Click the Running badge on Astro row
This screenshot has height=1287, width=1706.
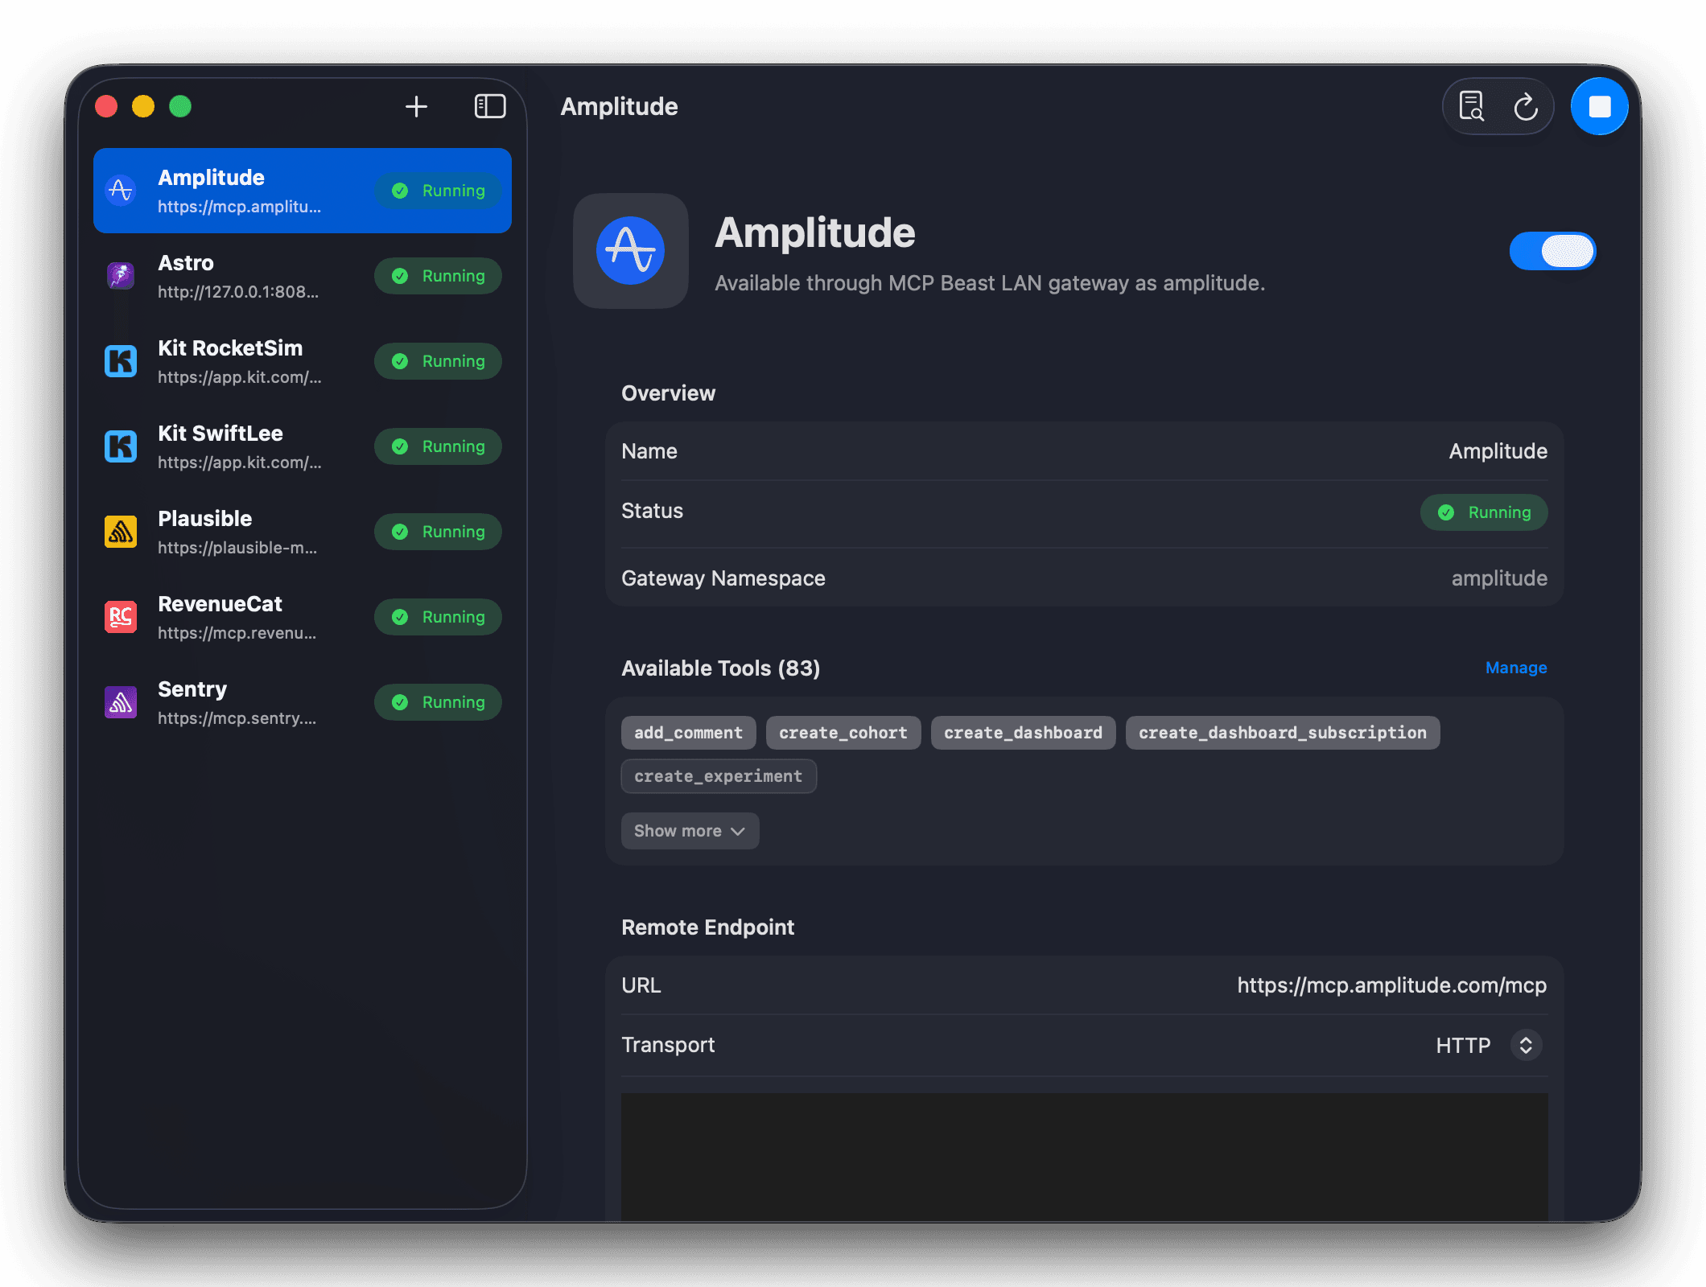438,276
